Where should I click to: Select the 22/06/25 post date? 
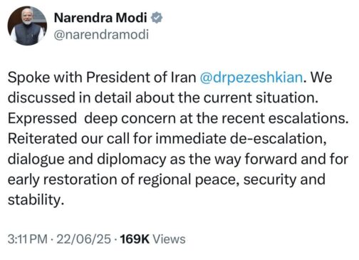[x=84, y=239]
